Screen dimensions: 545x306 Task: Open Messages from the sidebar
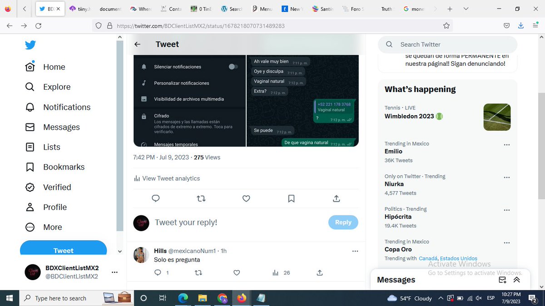click(x=53, y=127)
